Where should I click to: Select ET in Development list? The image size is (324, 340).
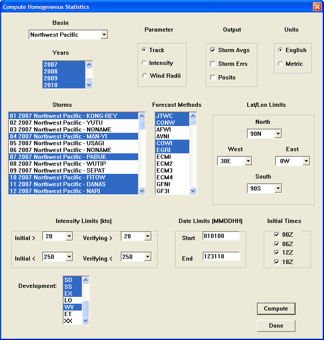(73, 314)
